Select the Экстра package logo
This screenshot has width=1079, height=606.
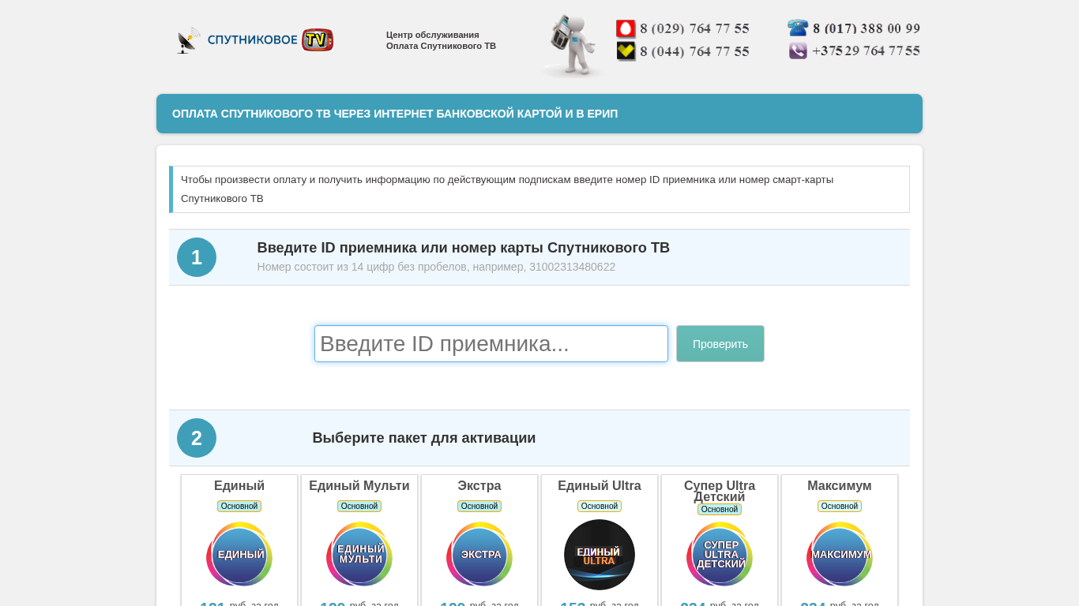click(x=479, y=554)
